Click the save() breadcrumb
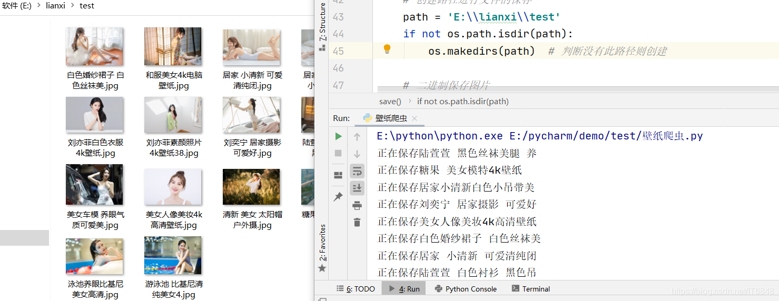Screen dimensions: 779x301 point(390,102)
